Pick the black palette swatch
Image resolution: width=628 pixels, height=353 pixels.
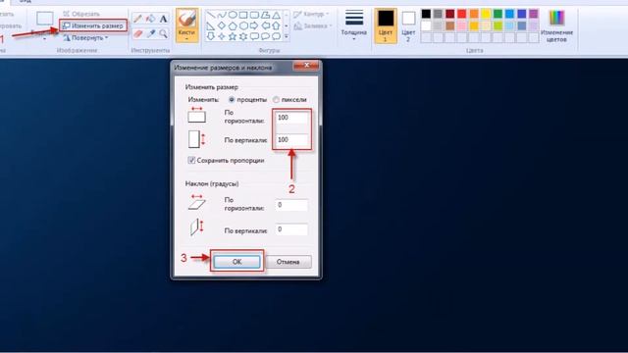tap(426, 14)
